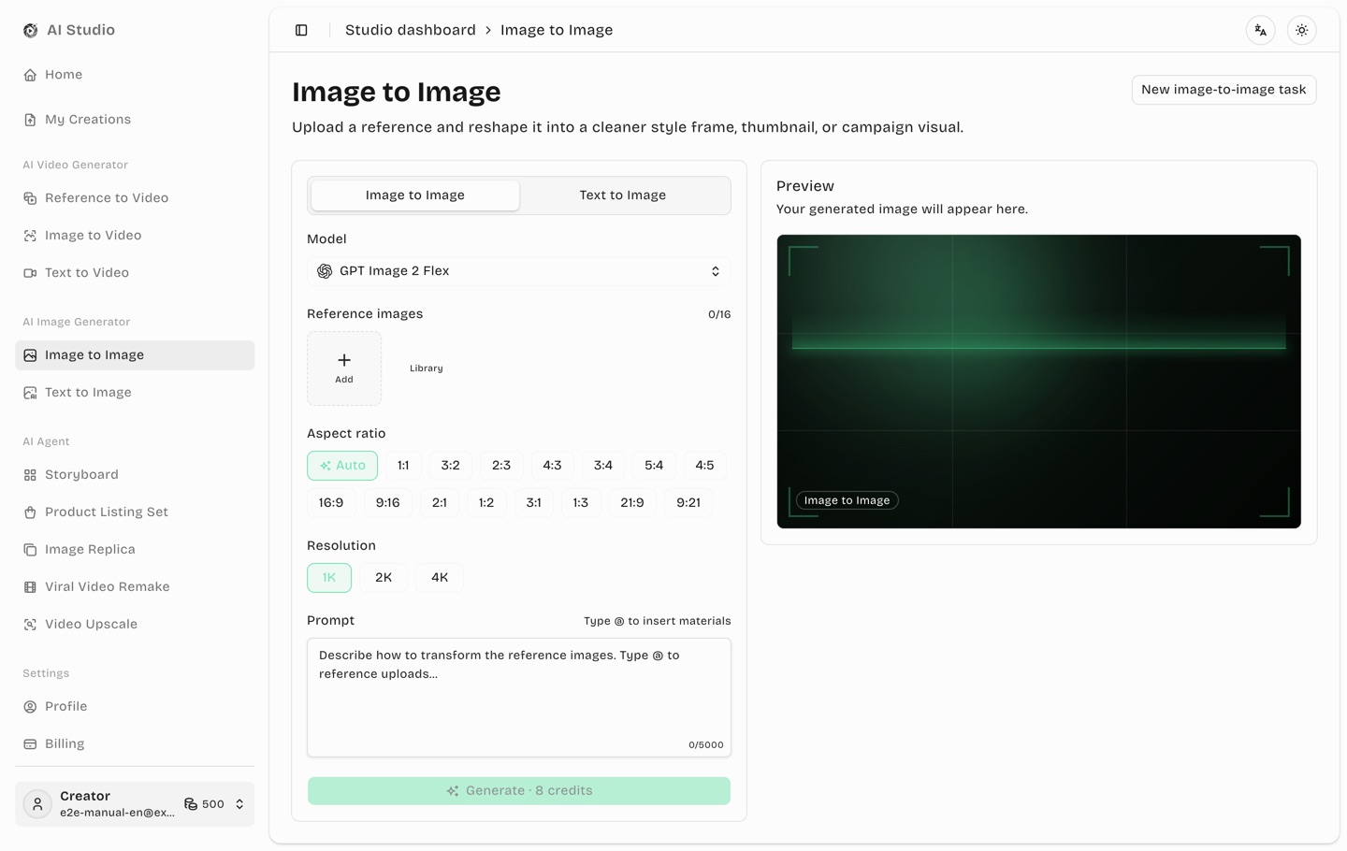The height and width of the screenshot is (851, 1347).
Task: Select the Auto aspect ratio
Action: (x=342, y=466)
